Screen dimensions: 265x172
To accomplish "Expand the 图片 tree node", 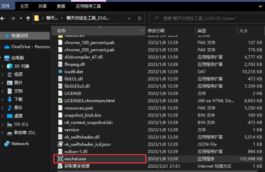I will click(2, 83).
